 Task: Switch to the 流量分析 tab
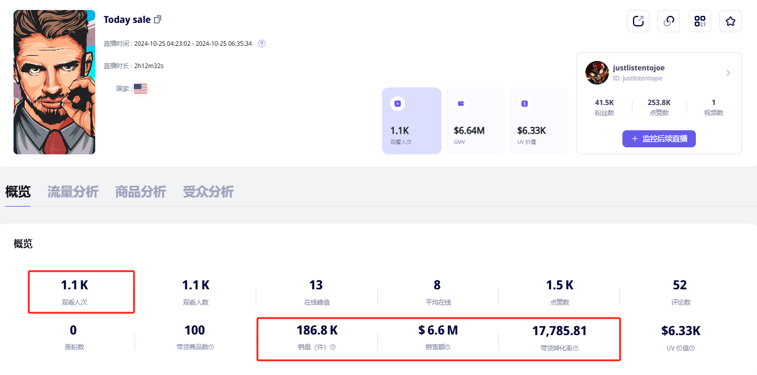[73, 192]
